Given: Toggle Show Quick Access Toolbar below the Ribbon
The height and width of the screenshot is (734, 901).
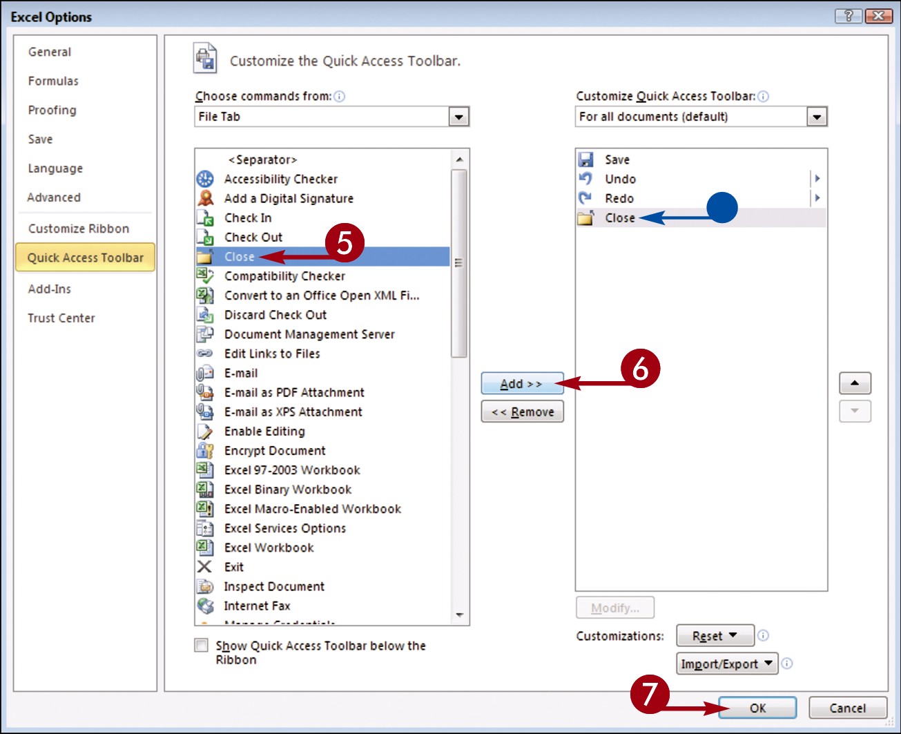Looking at the screenshot, I should point(201,645).
